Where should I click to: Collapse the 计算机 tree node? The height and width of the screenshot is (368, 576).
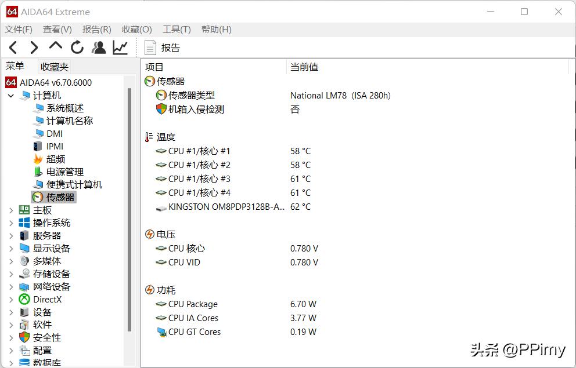point(10,95)
